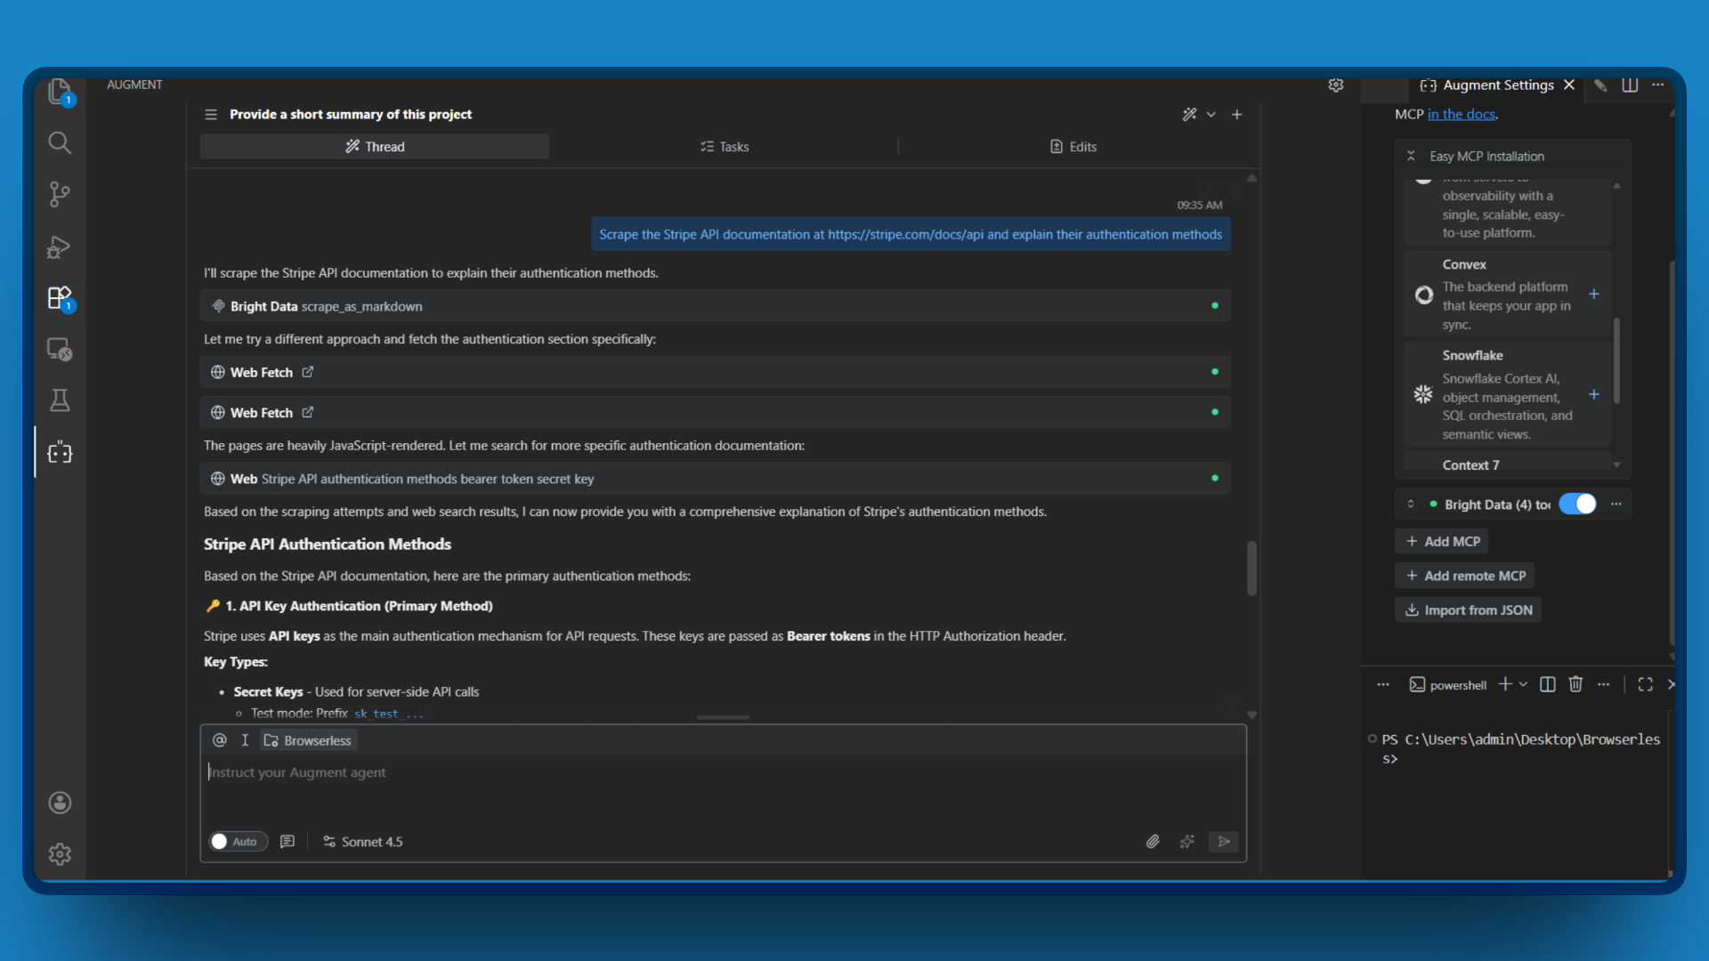Toggle the Auto mode switch
This screenshot has width=1709, height=961.
tap(237, 842)
